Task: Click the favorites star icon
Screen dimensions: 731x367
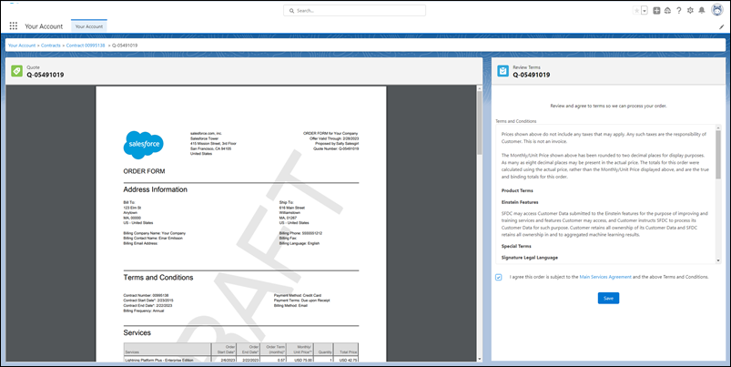Action: click(636, 10)
